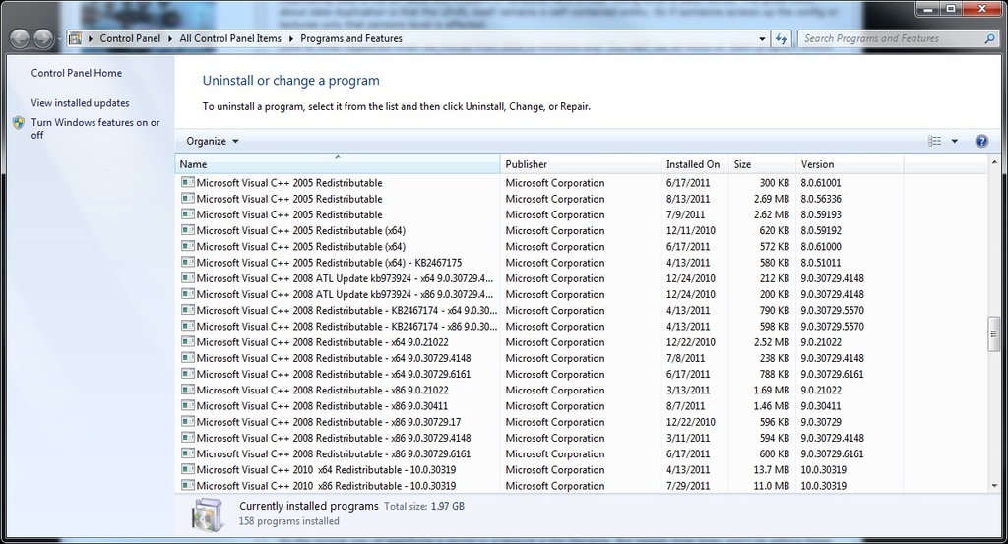Viewport: 1008px width, 544px height.
Task: Expand the view options dropdown arrow
Action: coord(955,142)
